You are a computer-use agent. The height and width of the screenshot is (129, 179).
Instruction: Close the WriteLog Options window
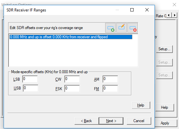174,5
